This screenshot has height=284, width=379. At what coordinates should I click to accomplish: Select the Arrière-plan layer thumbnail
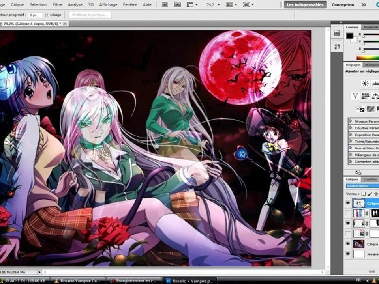click(x=359, y=254)
